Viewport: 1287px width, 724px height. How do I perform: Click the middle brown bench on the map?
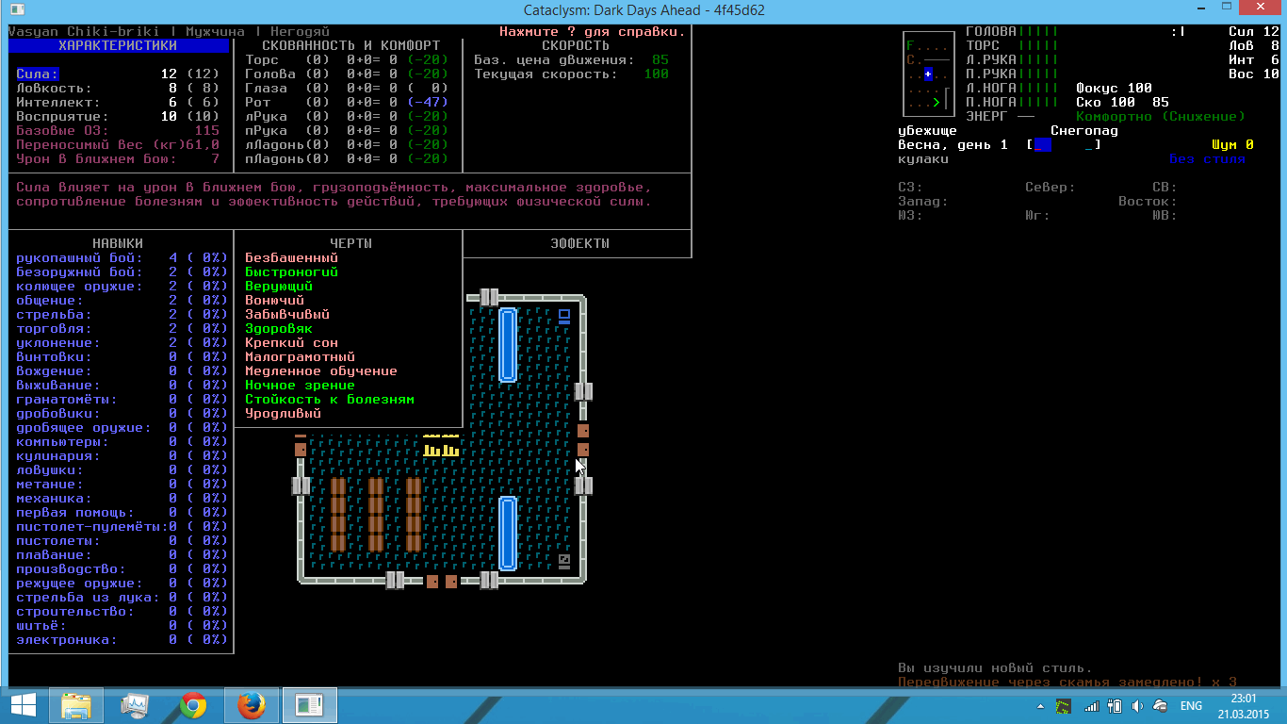pyautogui.click(x=376, y=514)
